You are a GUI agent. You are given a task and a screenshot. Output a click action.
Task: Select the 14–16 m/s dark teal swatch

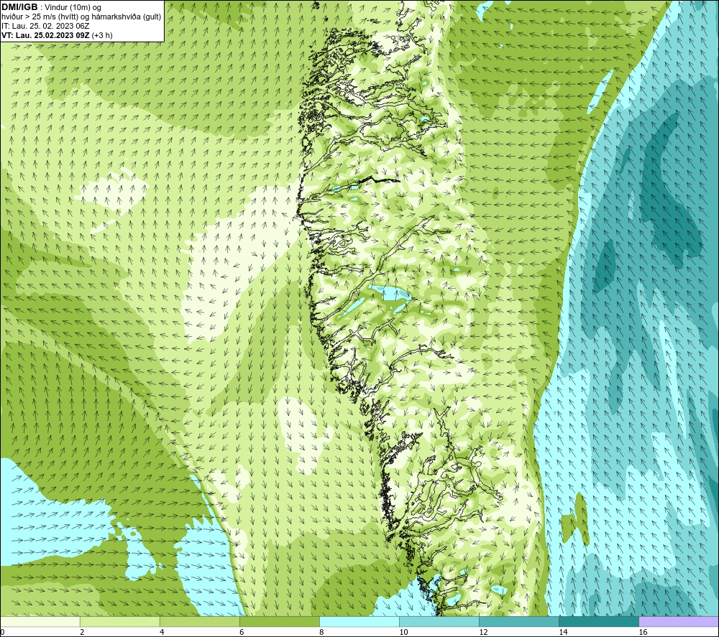pos(599,621)
